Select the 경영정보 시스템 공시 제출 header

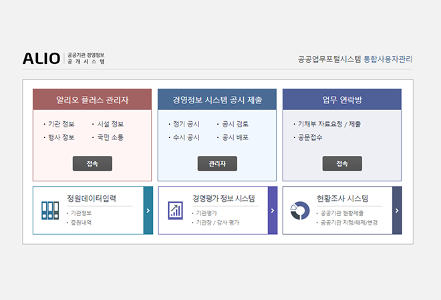[217, 100]
